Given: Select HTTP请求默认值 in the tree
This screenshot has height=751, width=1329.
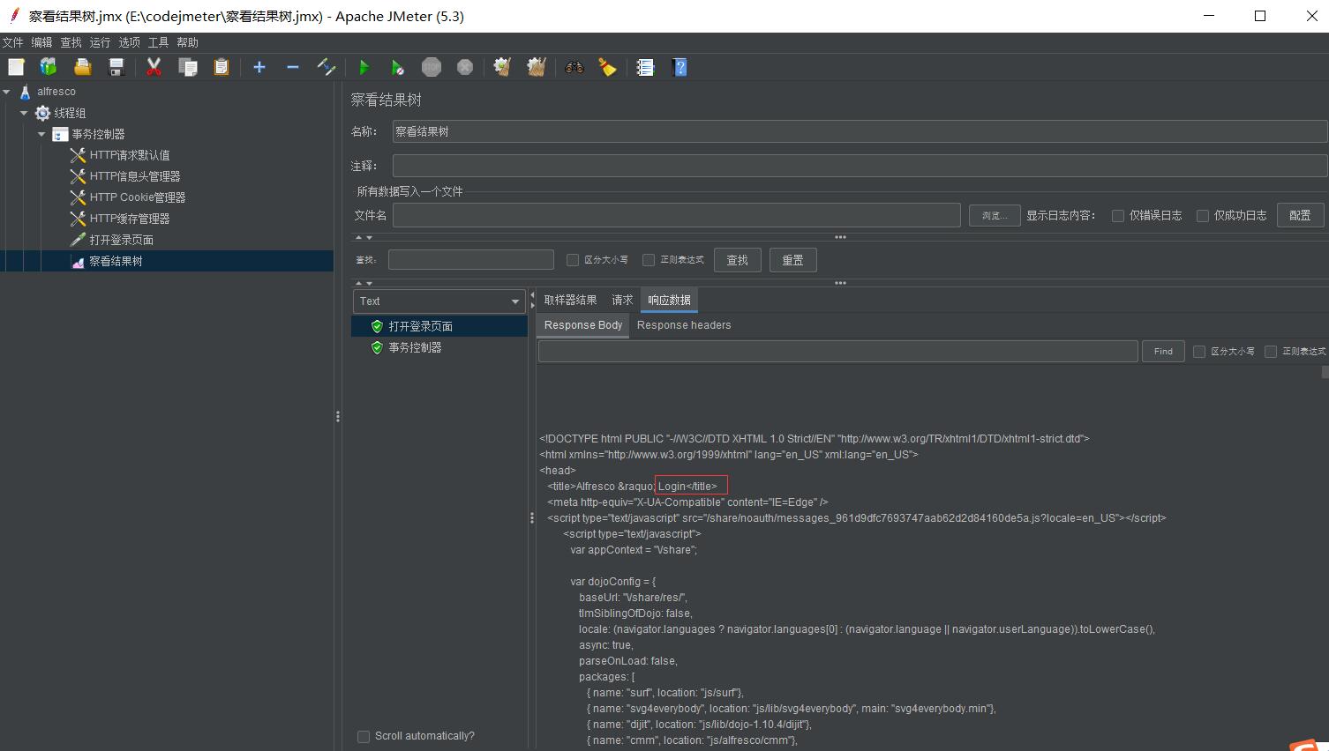Looking at the screenshot, I should [x=130, y=155].
